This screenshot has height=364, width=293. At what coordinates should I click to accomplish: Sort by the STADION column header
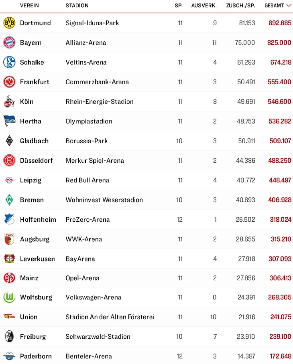(77, 6)
